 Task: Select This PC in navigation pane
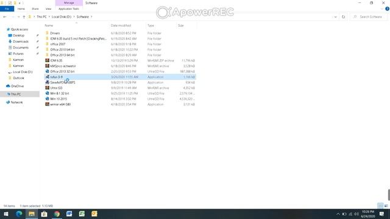coord(19,94)
